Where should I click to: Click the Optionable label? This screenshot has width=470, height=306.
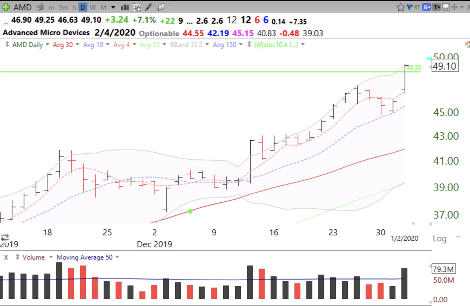(159, 33)
